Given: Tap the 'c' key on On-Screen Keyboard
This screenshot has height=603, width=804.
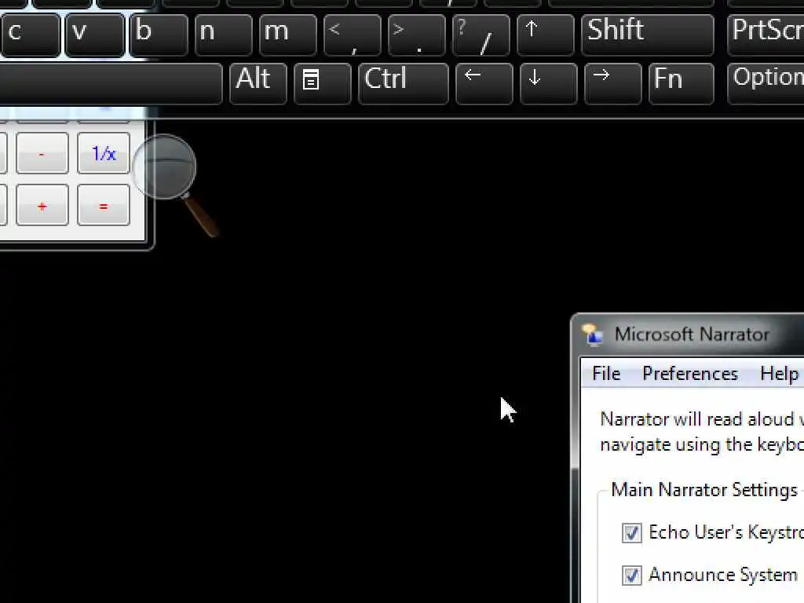Looking at the screenshot, I should coord(30,35).
